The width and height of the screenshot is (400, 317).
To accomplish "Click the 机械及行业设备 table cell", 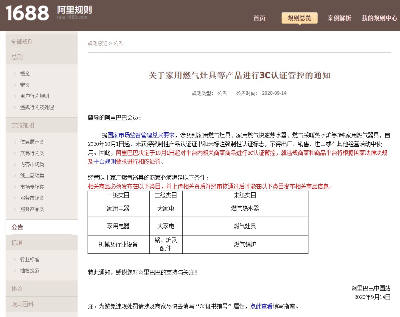I will (x=118, y=244).
